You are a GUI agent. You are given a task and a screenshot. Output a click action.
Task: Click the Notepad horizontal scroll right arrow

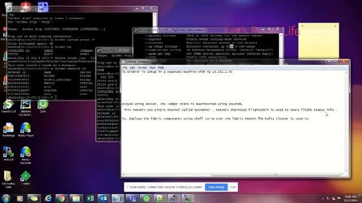(342, 174)
